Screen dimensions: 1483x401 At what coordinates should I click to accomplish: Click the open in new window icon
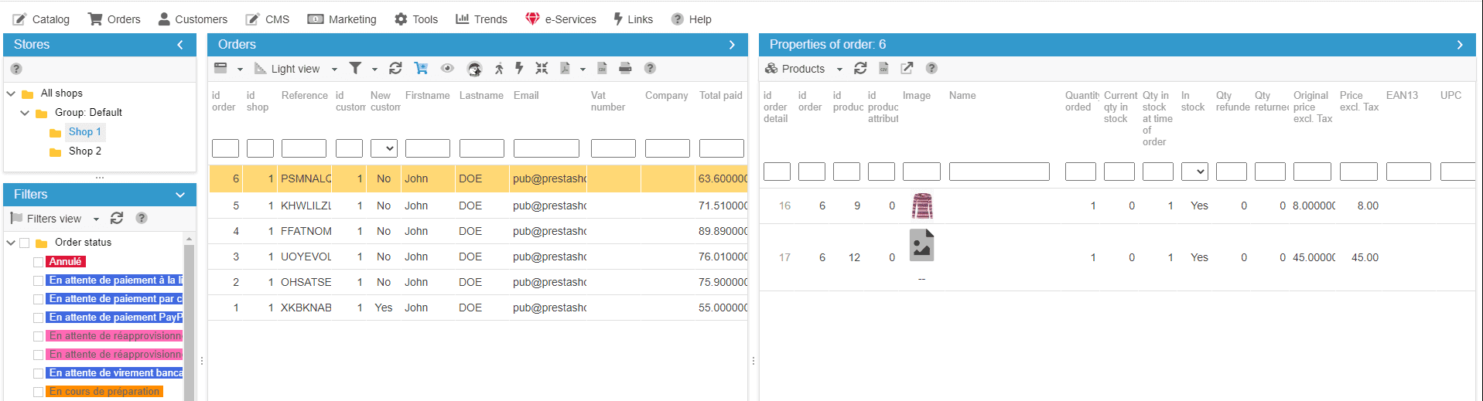coord(907,69)
